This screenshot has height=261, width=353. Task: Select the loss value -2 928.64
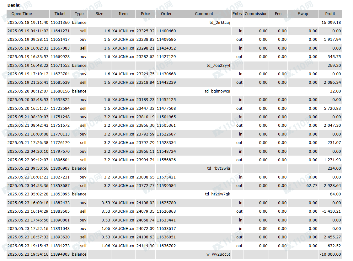coord(331,186)
